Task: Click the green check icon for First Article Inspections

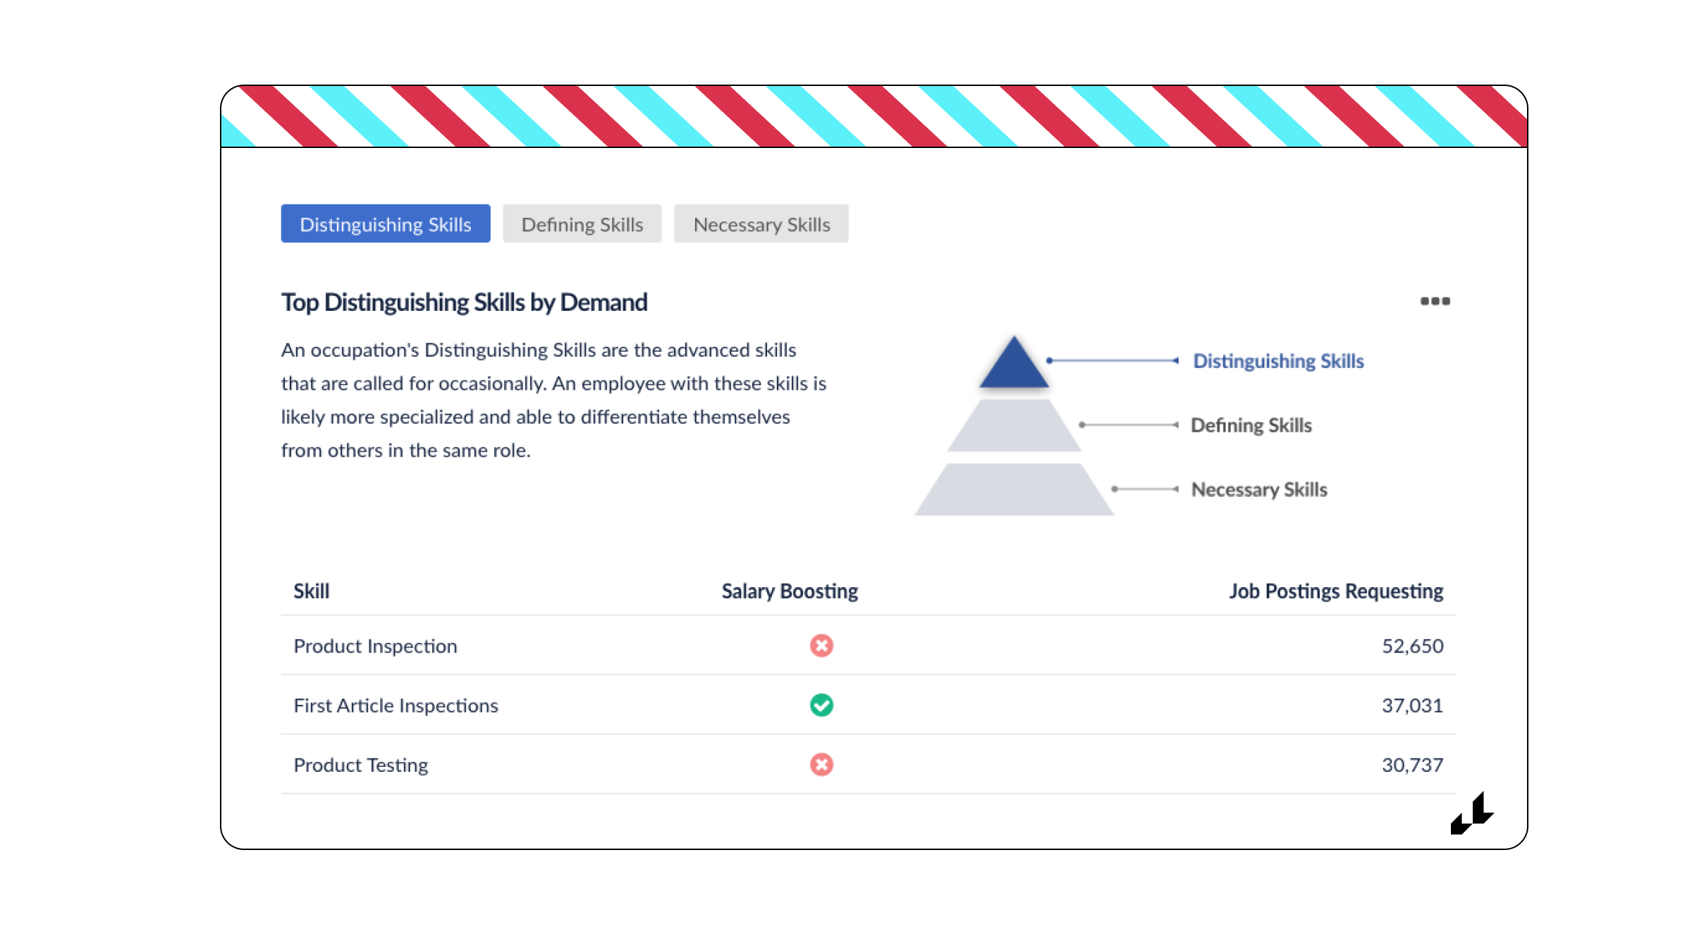Action: pyautogui.click(x=821, y=705)
